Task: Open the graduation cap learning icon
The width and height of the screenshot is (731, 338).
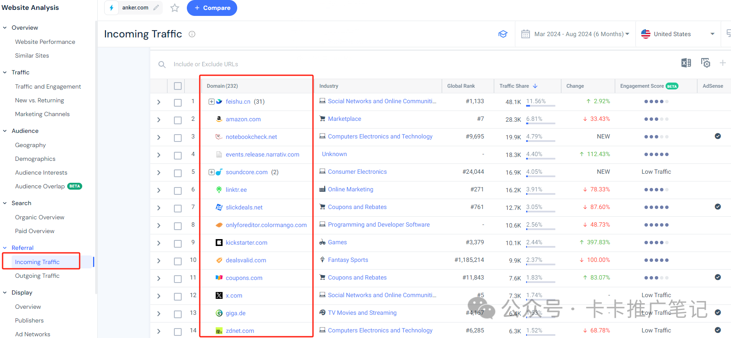Action: [x=503, y=34]
